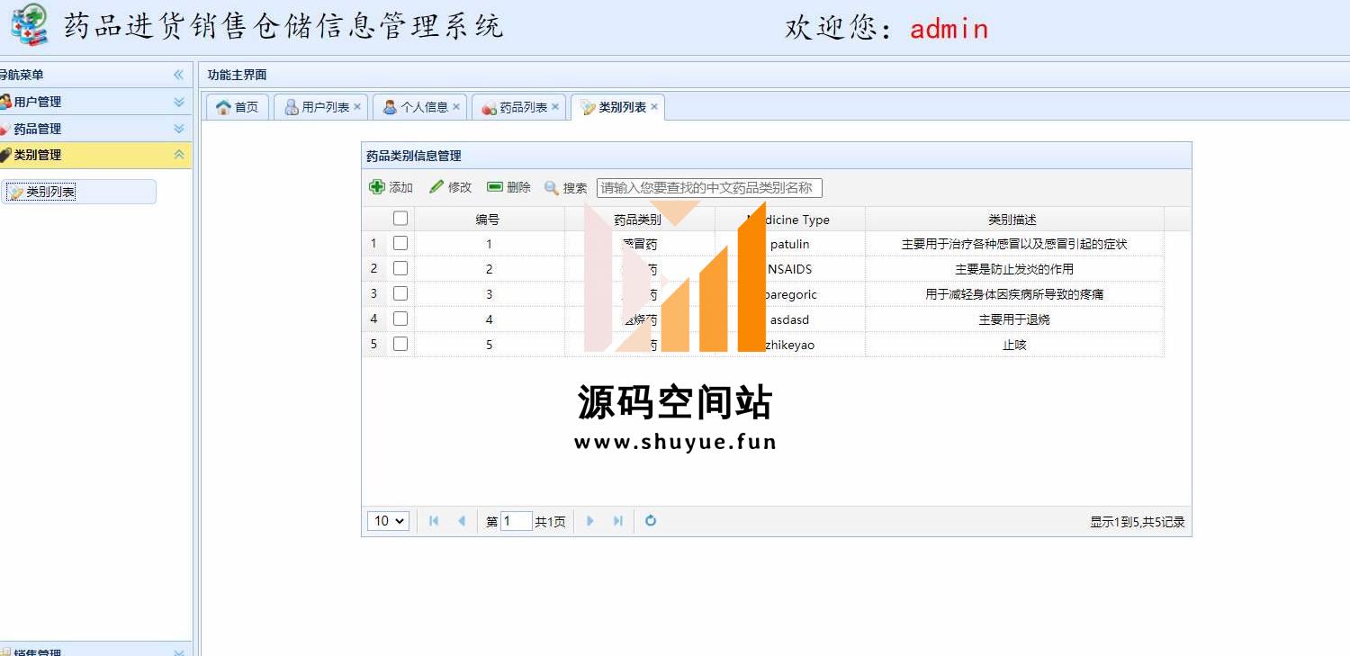The image size is (1350, 656).
Task: Open the page size dropdown showing 10
Action: 388,521
